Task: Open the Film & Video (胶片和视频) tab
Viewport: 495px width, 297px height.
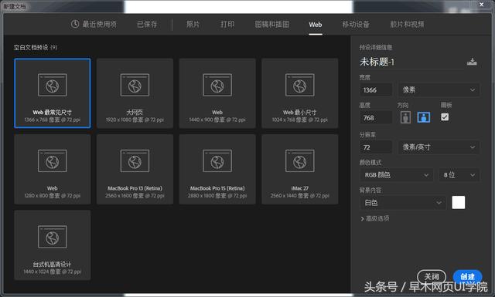Action: [408, 24]
